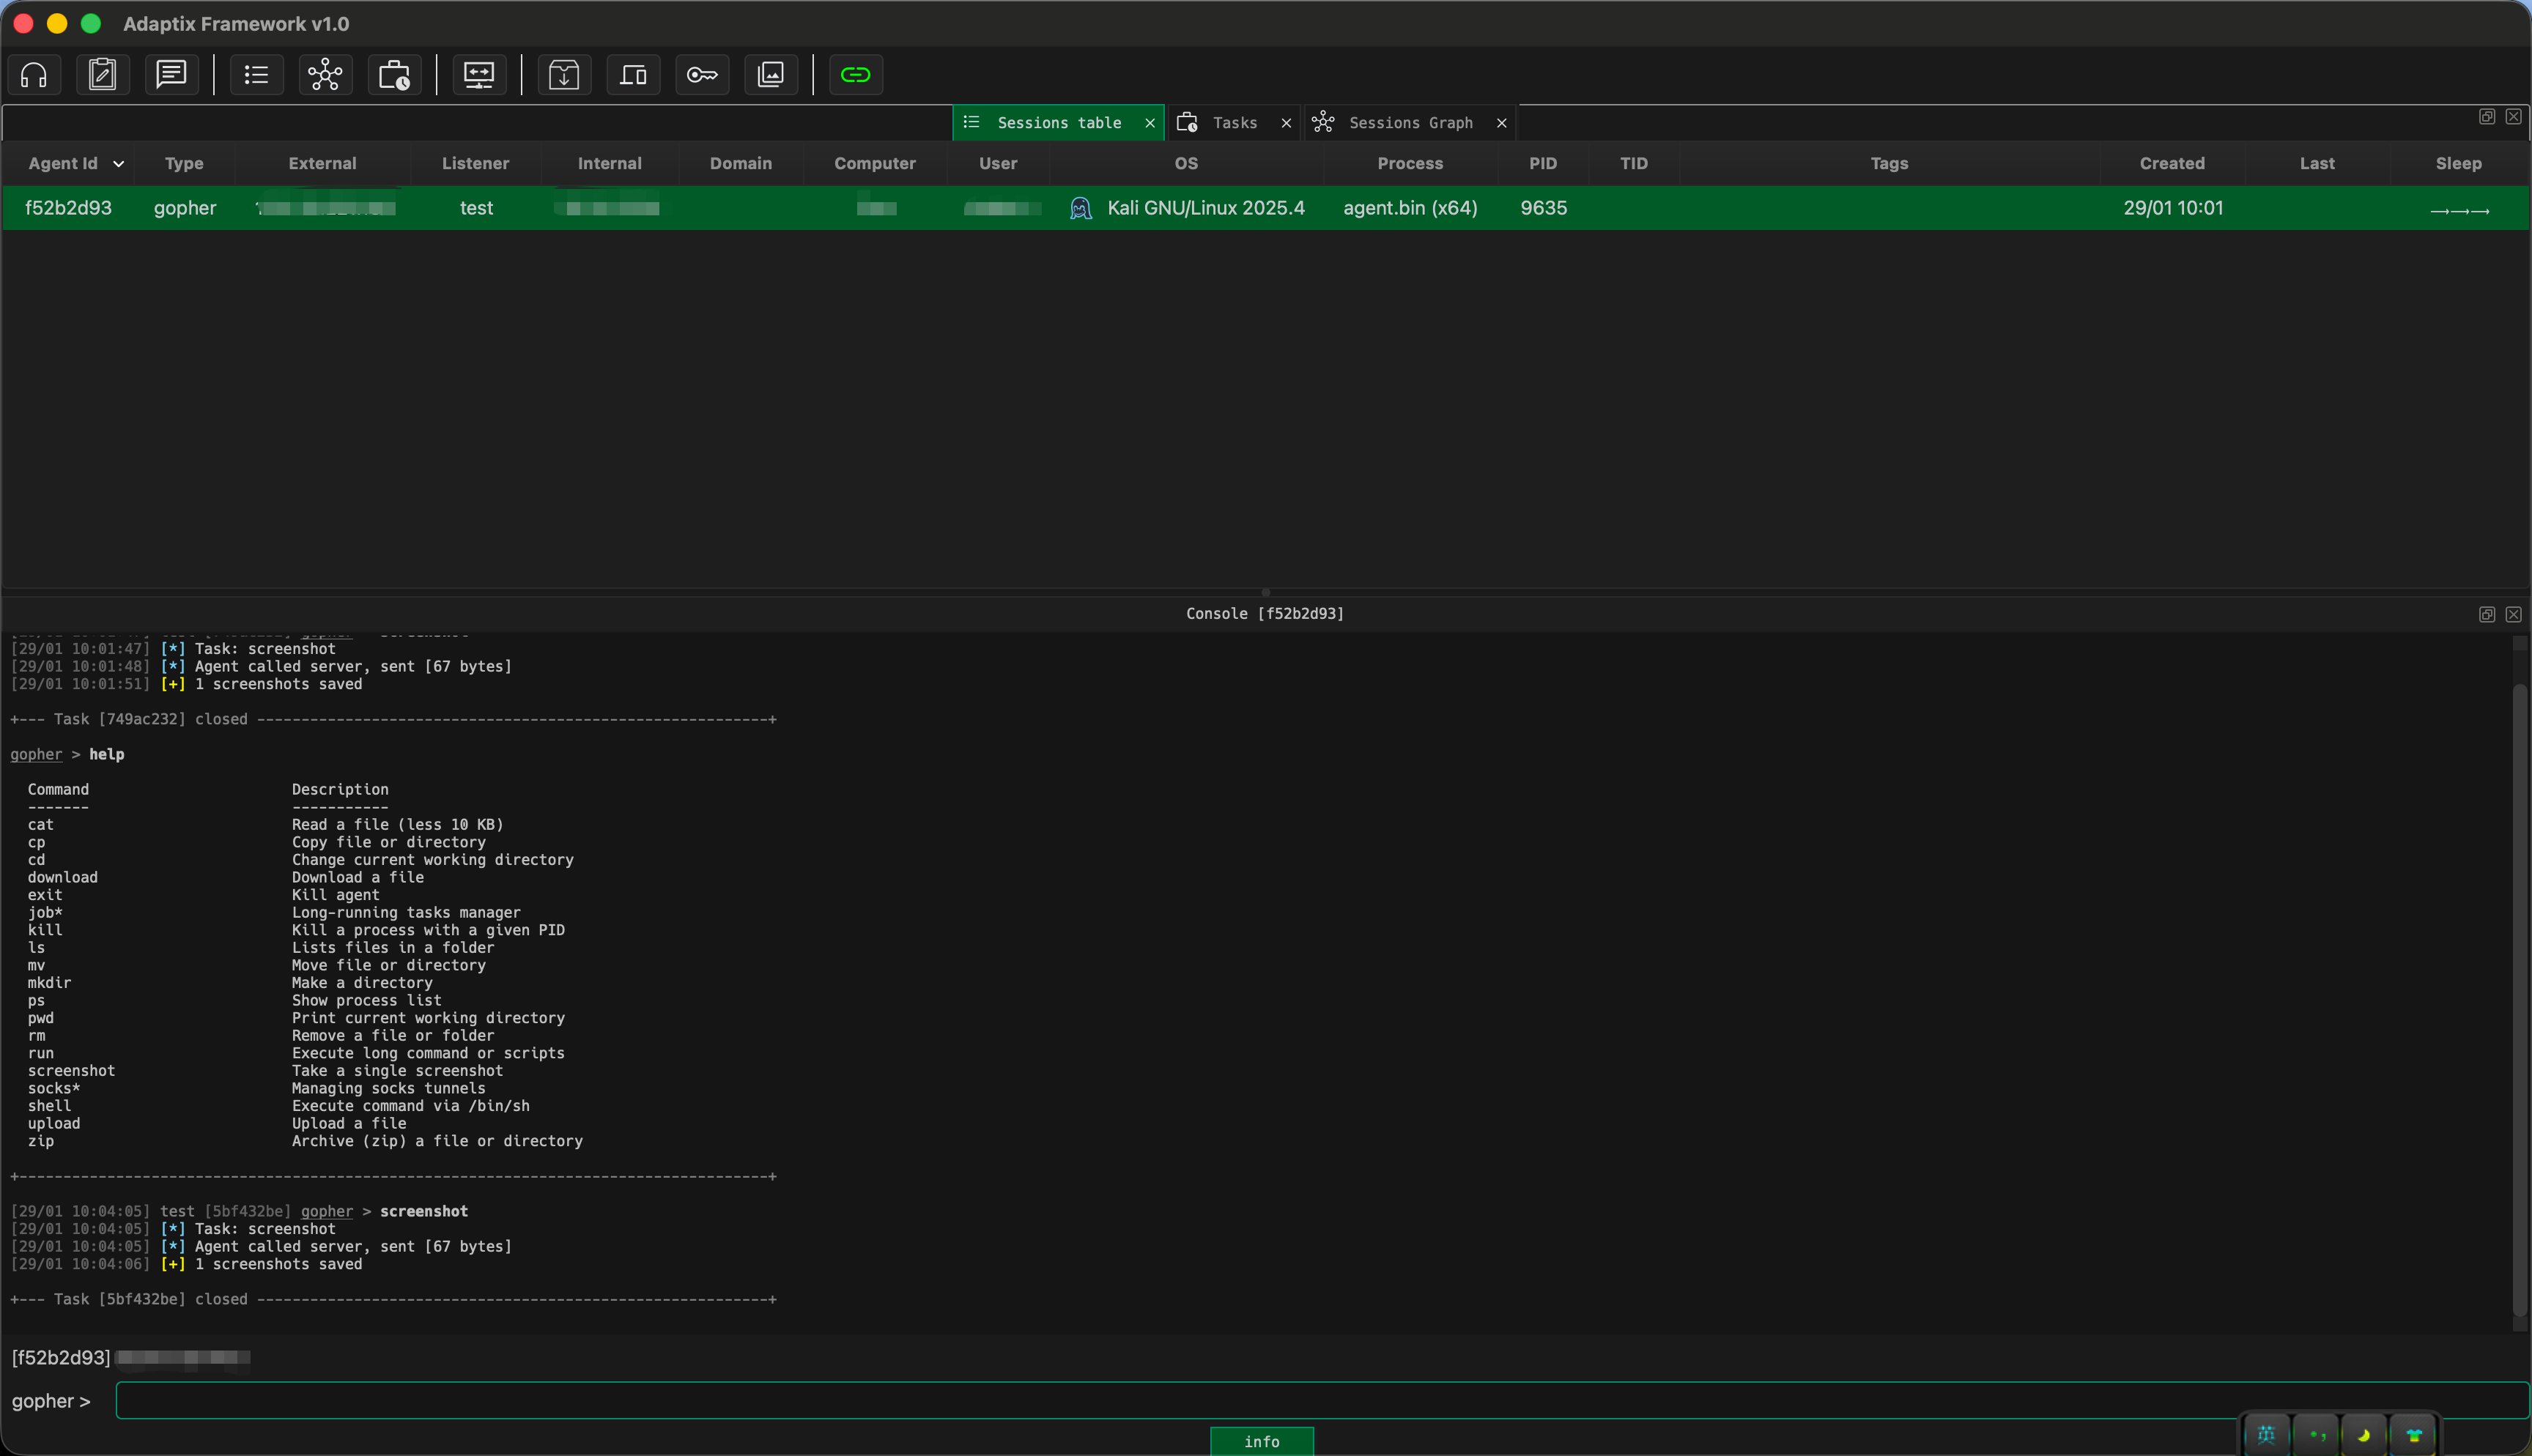Screen dimensions: 2532x1456
Task: Click the clipboard notes toolbar icon
Action: coord(103,75)
